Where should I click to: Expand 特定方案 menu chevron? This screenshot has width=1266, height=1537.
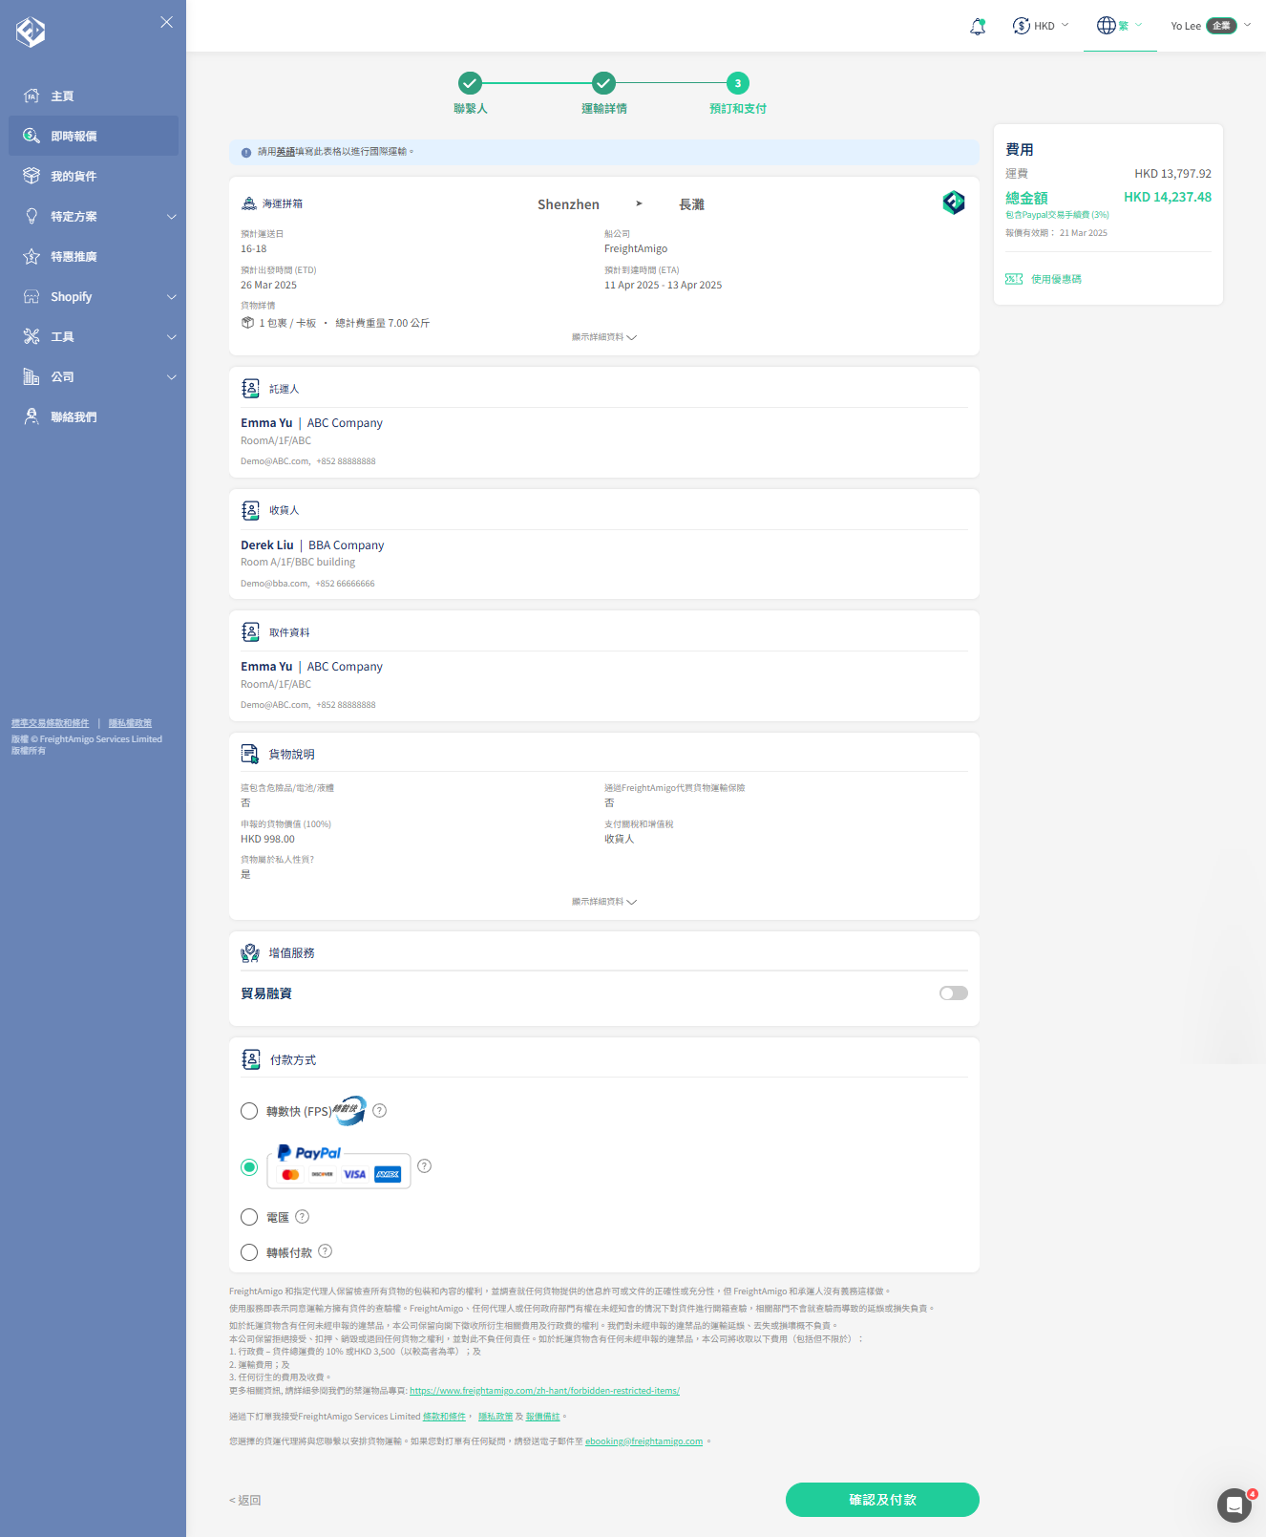(x=172, y=217)
